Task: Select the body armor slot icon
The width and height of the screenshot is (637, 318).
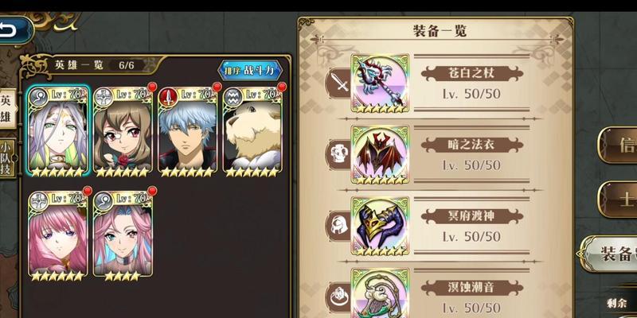Action: coord(339,154)
